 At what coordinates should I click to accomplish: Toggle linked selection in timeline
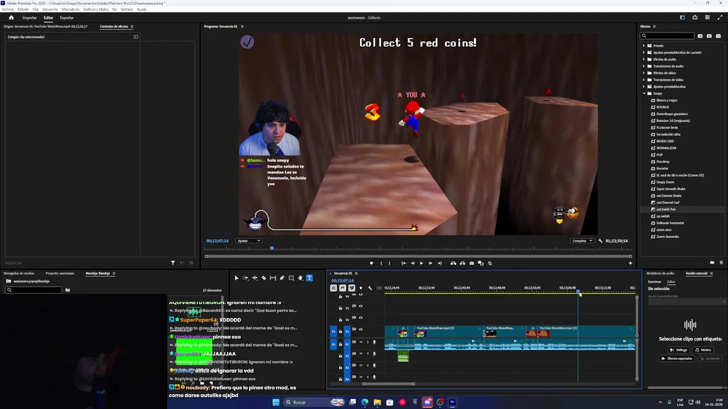pos(351,288)
